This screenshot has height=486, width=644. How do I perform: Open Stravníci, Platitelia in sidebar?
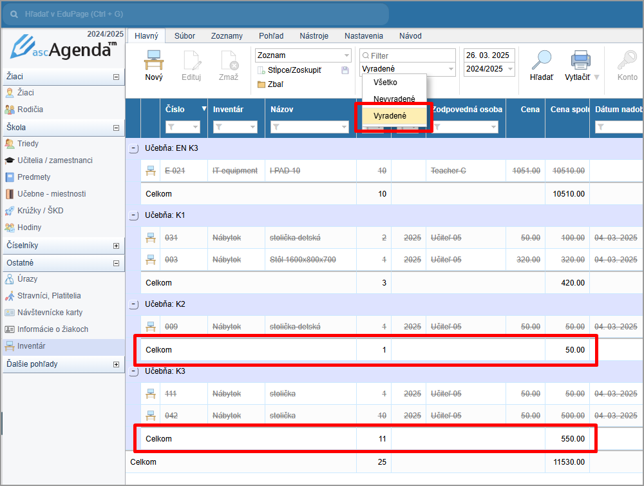[49, 296]
